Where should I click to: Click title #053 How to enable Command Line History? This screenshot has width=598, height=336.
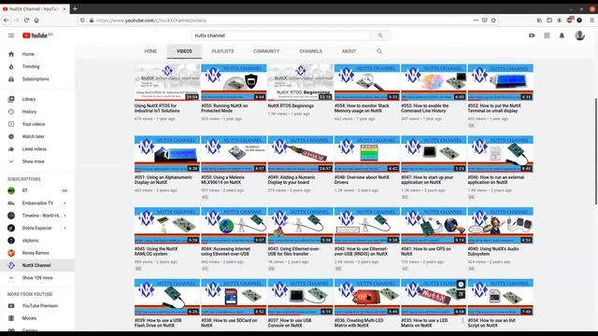pos(425,108)
